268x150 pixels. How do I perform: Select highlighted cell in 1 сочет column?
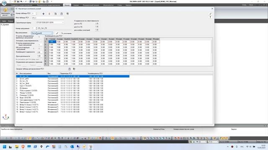pos(52,42)
